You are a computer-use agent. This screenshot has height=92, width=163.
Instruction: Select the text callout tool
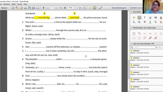[139, 33]
